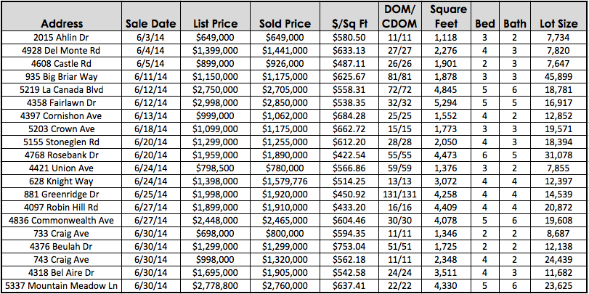Screen dimensions: 589x294
Task: Select the 2015 Ahlin Dr address cell
Action: tap(62, 38)
